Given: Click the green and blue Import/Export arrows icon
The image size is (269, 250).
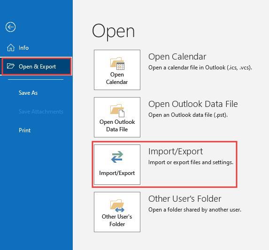Looking at the screenshot, I should 117,157.
